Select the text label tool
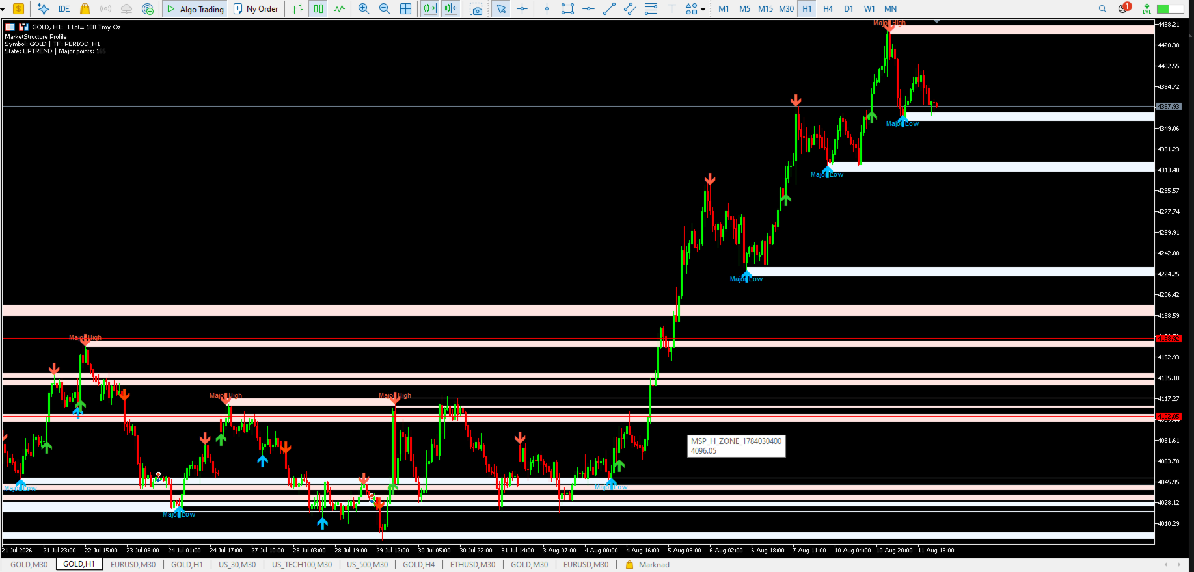 point(672,9)
